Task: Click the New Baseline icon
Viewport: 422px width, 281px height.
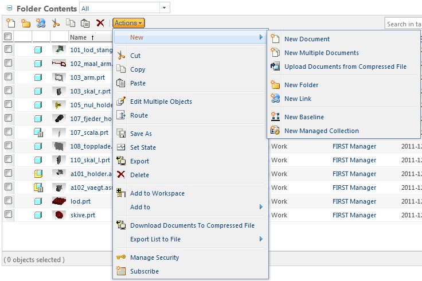Action: 275,117
